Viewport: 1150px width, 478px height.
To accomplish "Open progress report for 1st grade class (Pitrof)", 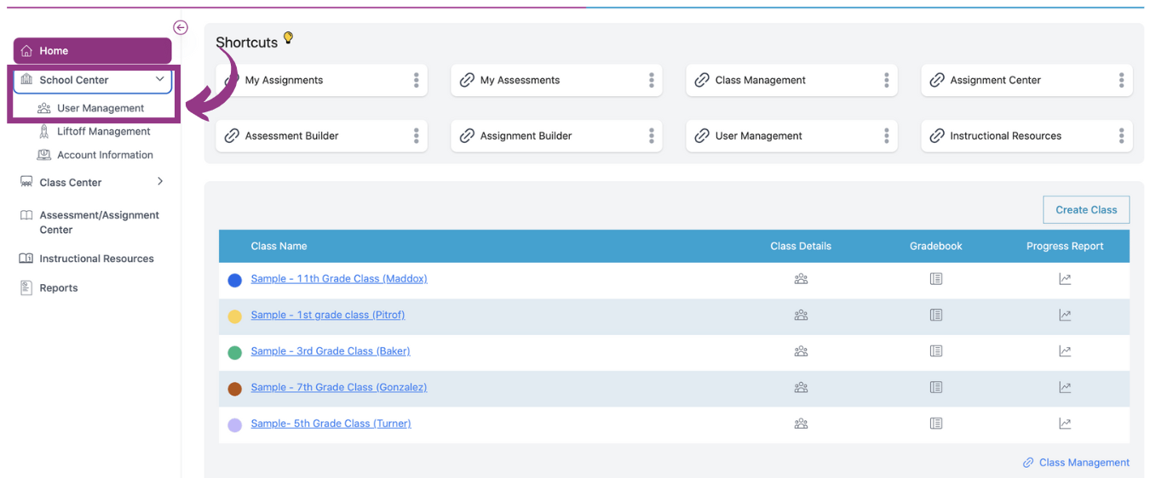I will click(1065, 315).
